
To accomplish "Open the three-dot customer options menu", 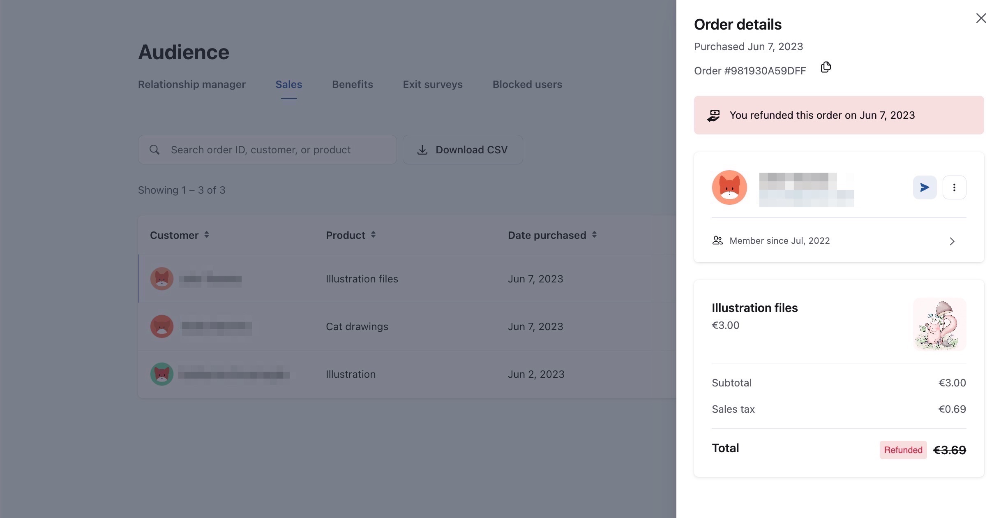I will (955, 187).
